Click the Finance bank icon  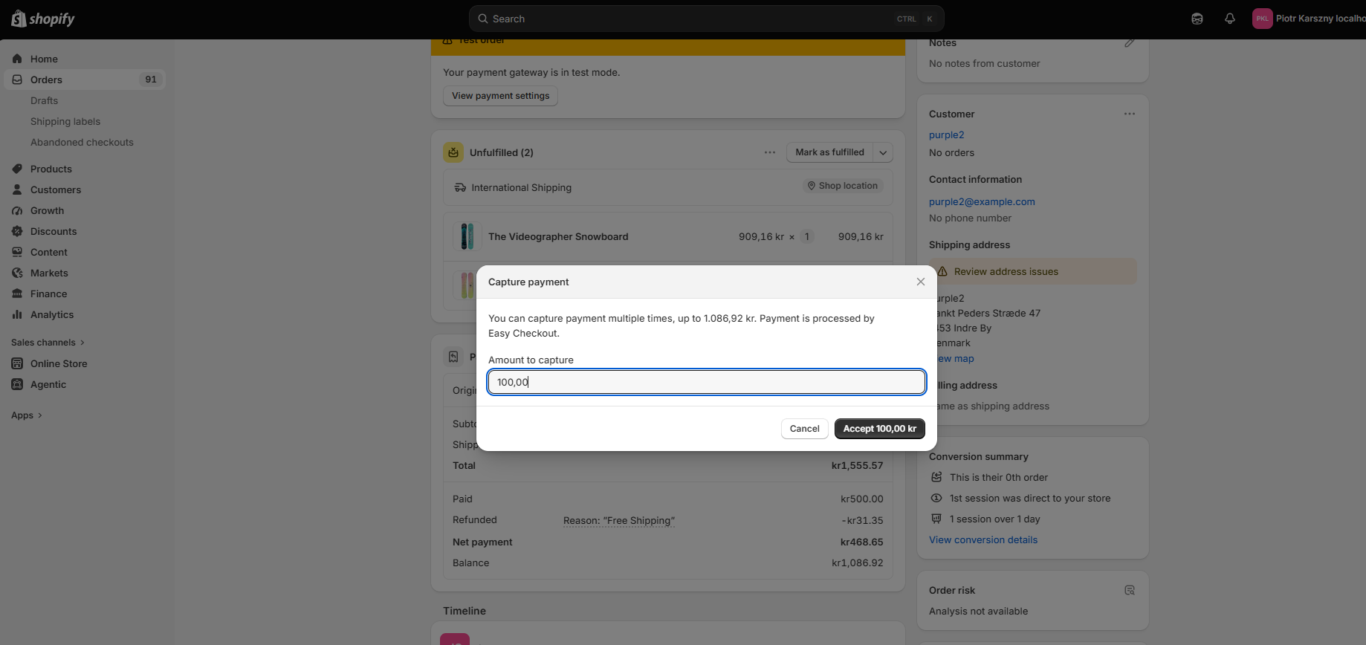tap(17, 294)
